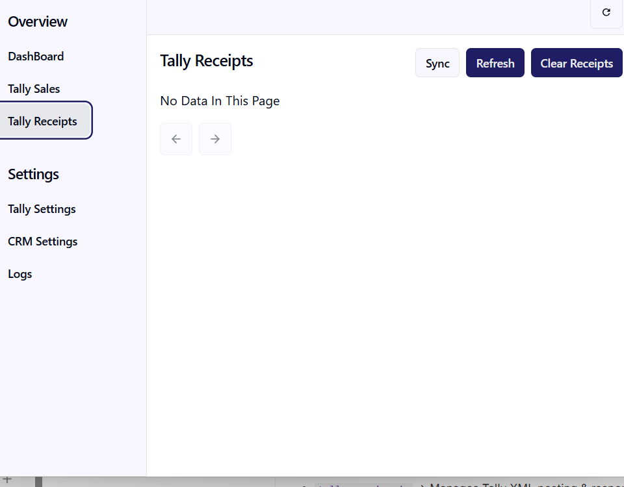The height and width of the screenshot is (487, 624).
Task: Click the Tally Receipts page title
Action: click(x=207, y=61)
